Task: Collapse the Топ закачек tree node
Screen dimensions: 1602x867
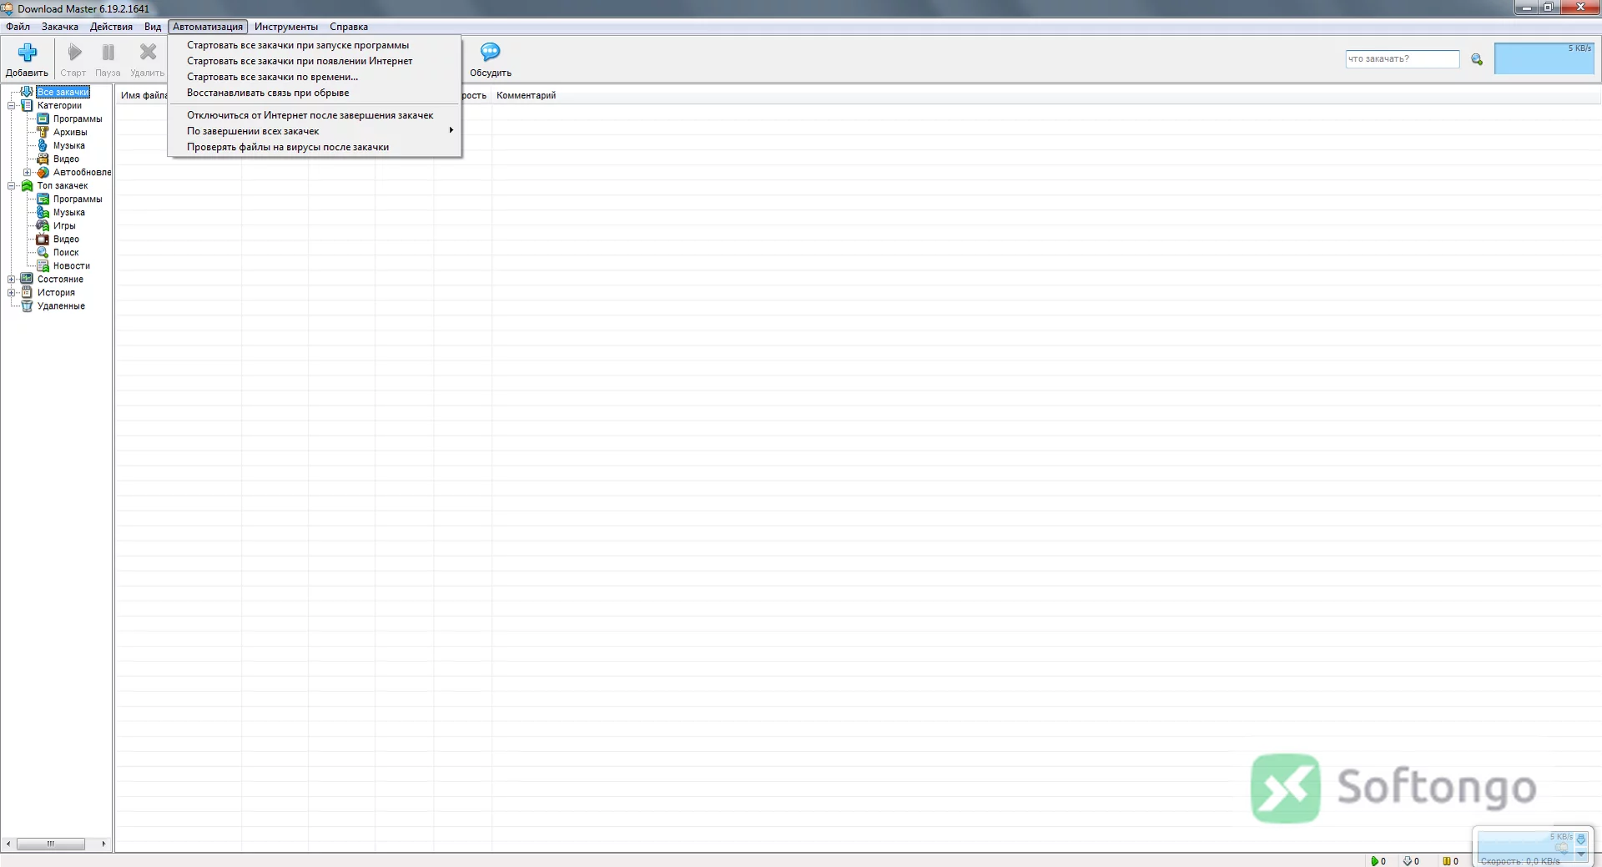Action: [12, 186]
